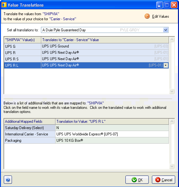
Task: Click the Edit Values link
Action: coord(161,16)
